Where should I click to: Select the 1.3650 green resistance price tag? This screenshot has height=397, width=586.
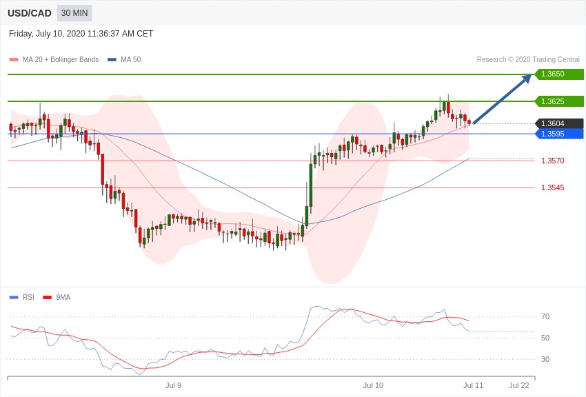pyautogui.click(x=559, y=74)
